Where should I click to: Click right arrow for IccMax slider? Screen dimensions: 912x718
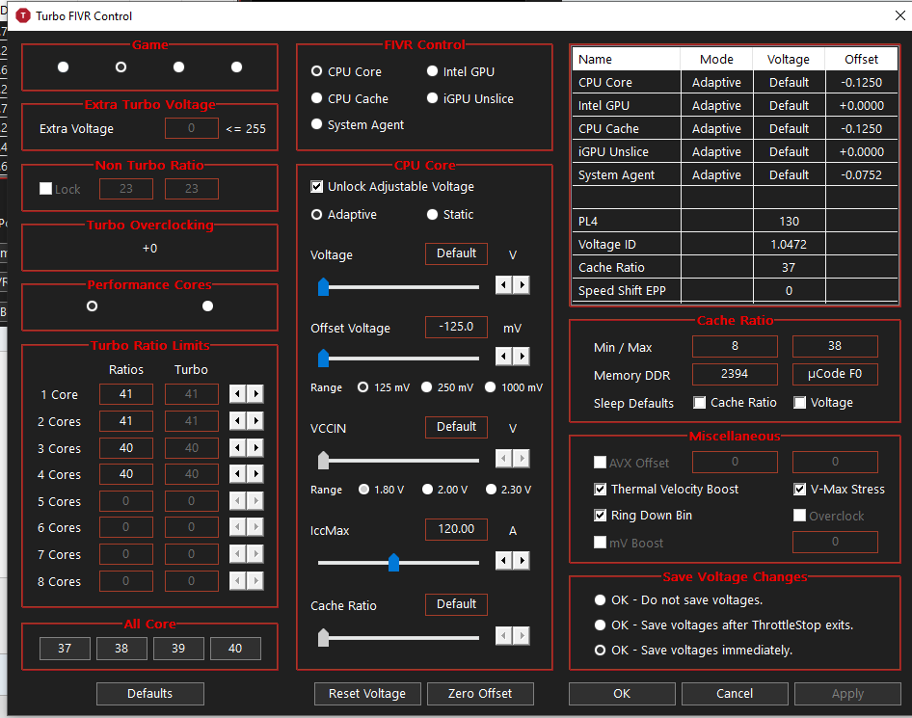(x=522, y=561)
